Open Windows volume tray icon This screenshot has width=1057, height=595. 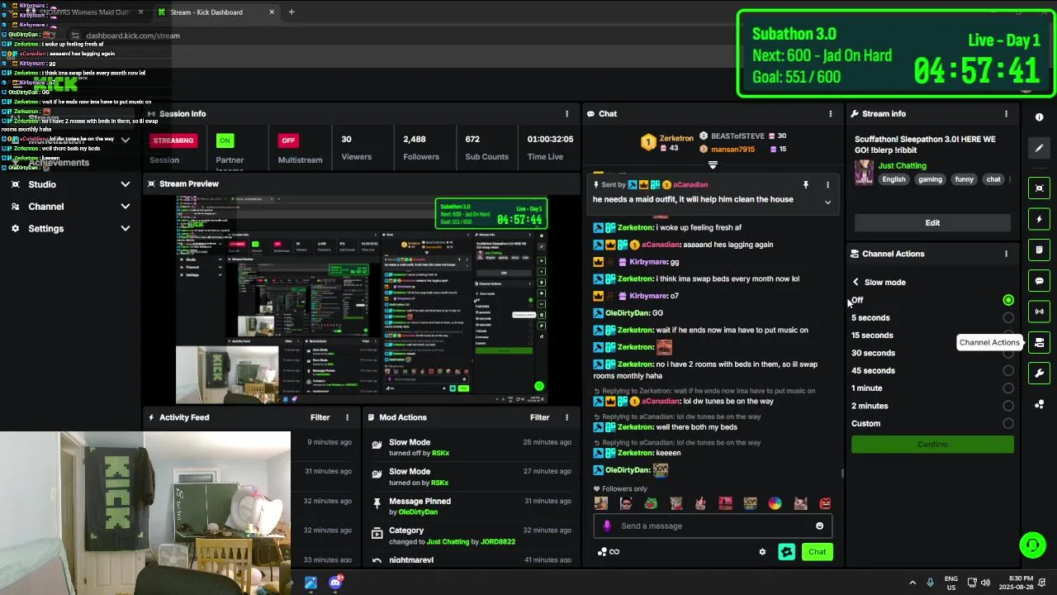coord(985,583)
